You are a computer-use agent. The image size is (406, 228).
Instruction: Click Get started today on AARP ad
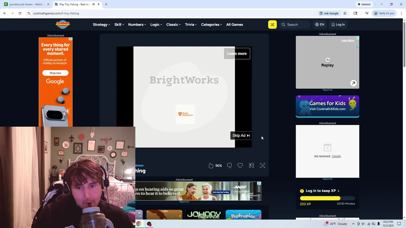point(221,192)
